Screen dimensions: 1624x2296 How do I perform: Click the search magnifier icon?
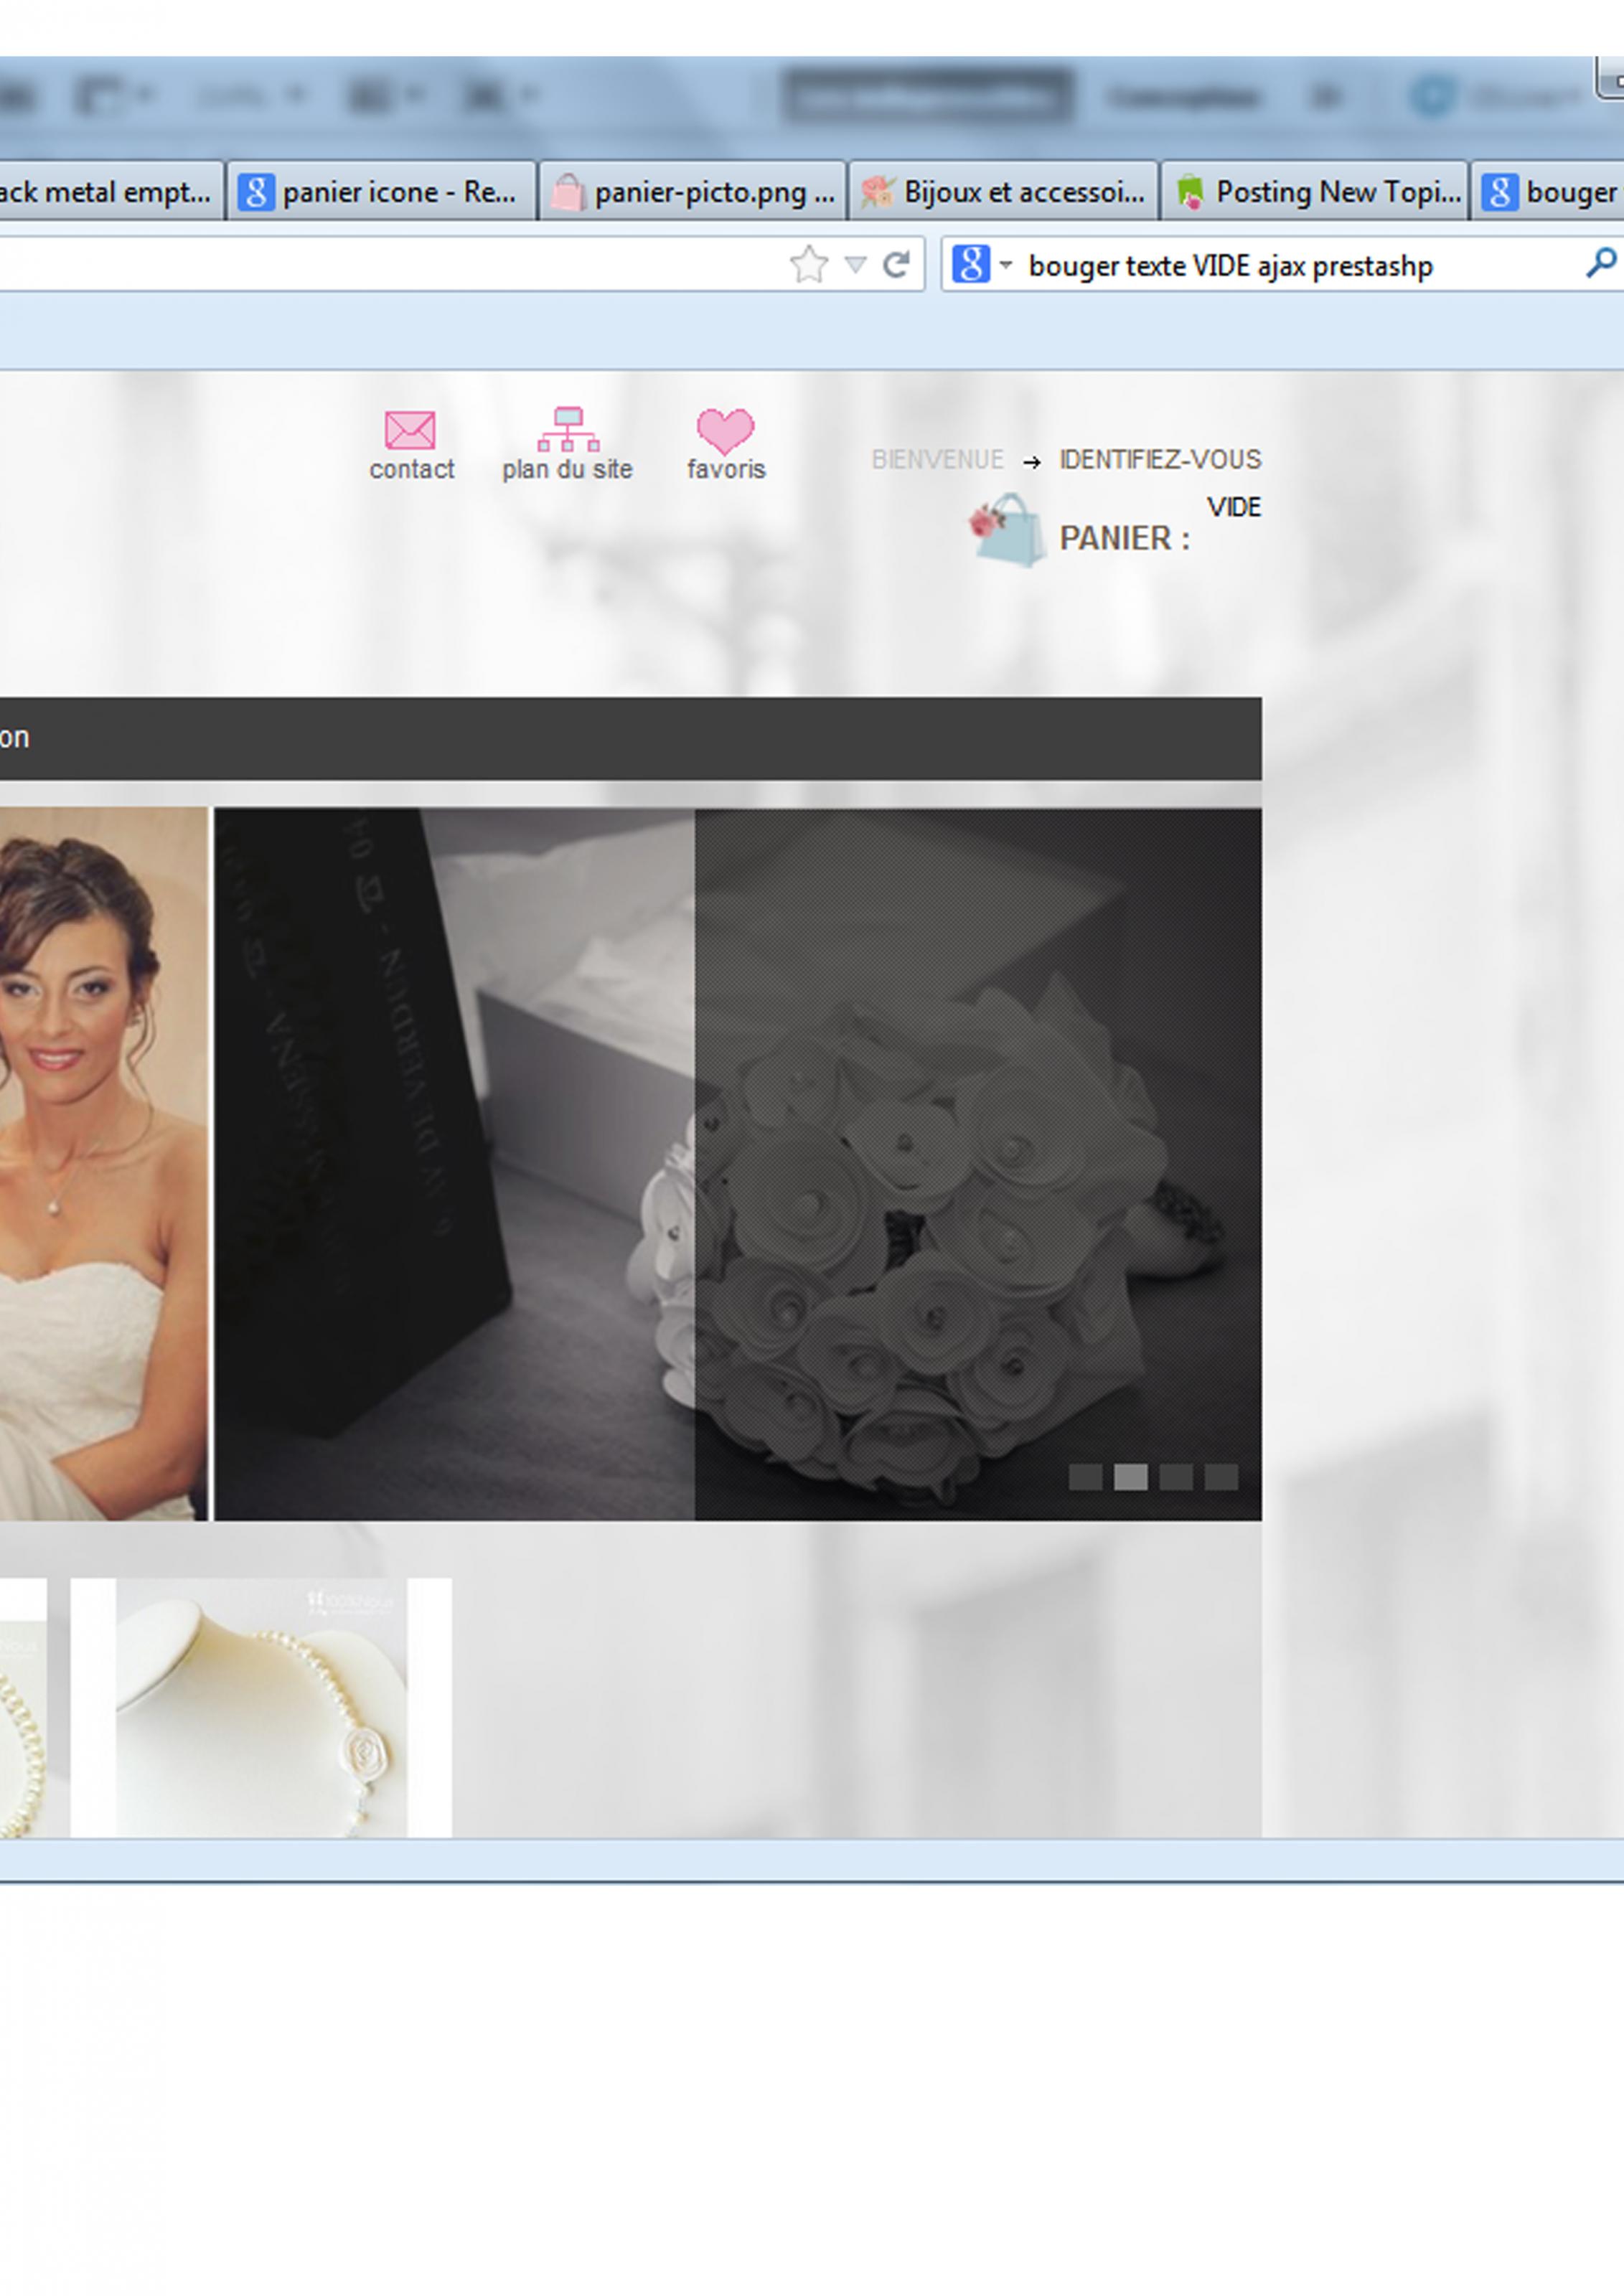point(1600,265)
